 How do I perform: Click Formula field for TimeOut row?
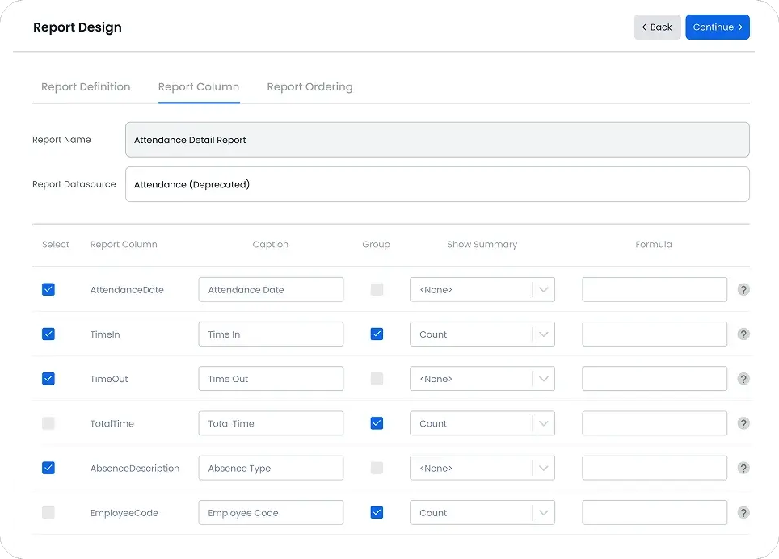655,379
